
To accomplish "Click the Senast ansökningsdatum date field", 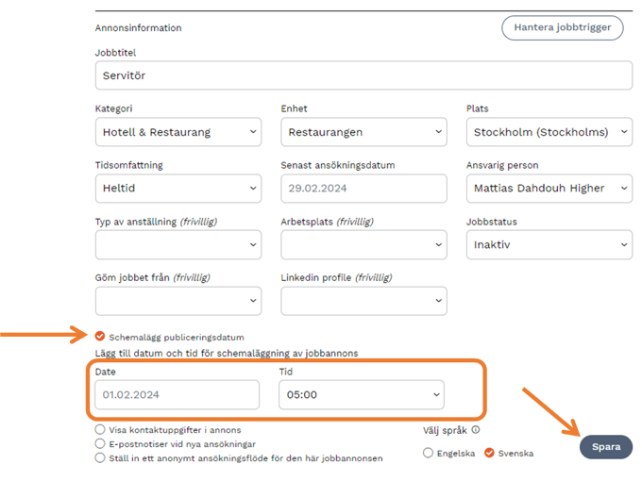I will [363, 188].
